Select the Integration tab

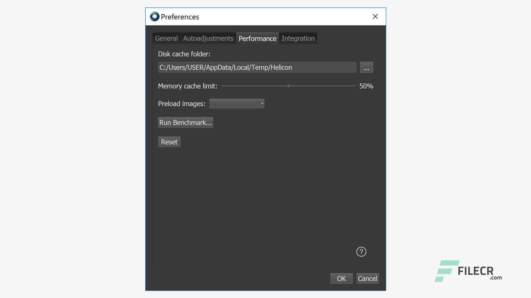point(298,38)
